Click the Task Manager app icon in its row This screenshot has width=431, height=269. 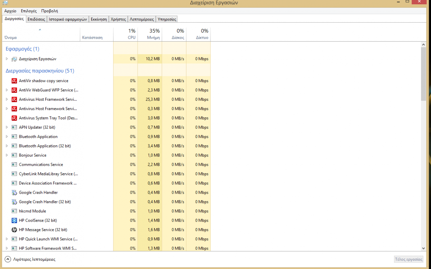click(14, 59)
